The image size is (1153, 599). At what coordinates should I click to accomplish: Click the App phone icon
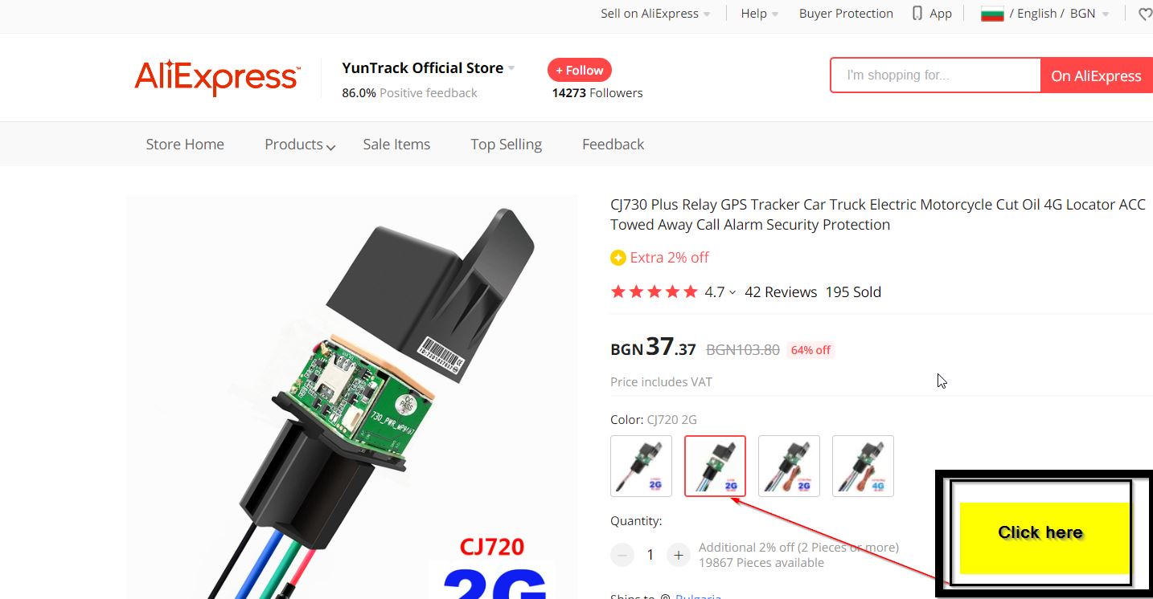pos(917,14)
